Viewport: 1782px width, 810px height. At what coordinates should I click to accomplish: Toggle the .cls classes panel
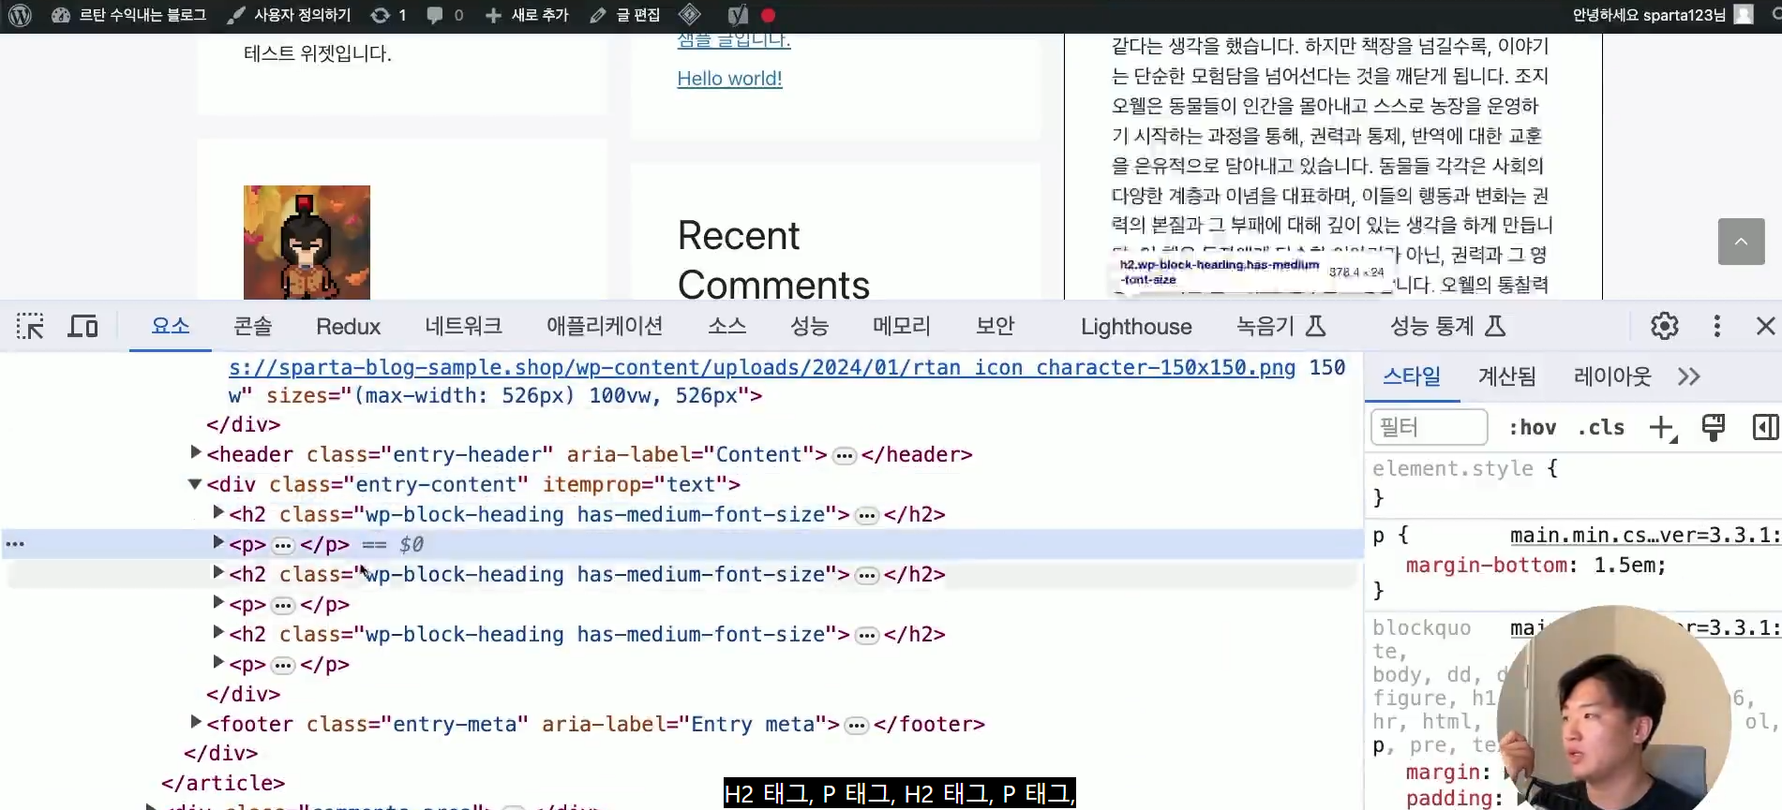tap(1601, 428)
